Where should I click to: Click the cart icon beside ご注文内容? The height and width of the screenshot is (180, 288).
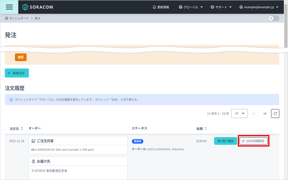coord(33,141)
